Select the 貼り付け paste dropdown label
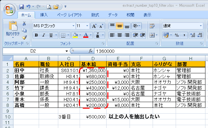 click(13, 35)
